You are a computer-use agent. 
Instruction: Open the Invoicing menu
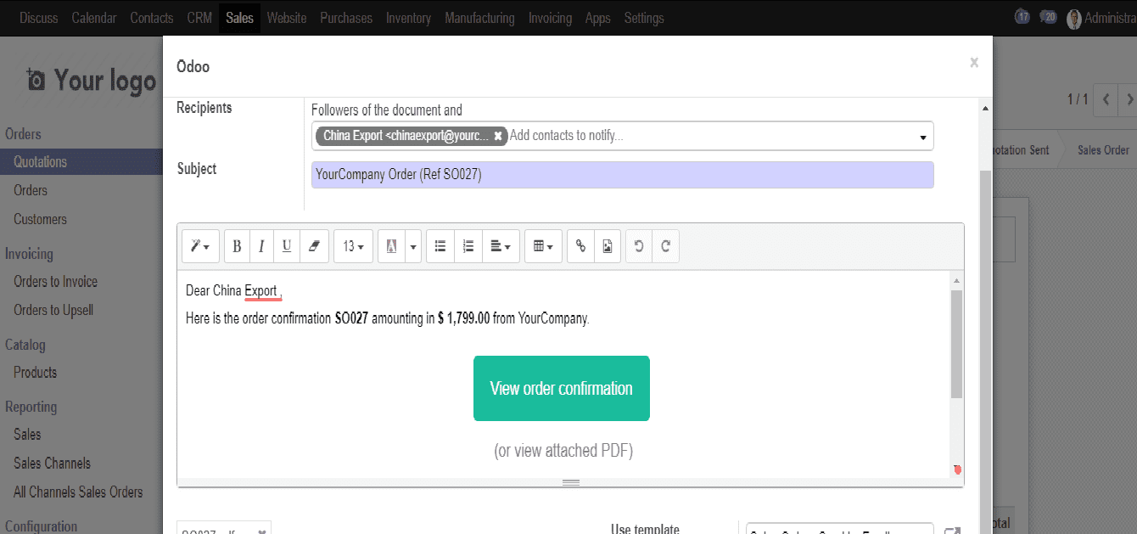click(x=550, y=18)
